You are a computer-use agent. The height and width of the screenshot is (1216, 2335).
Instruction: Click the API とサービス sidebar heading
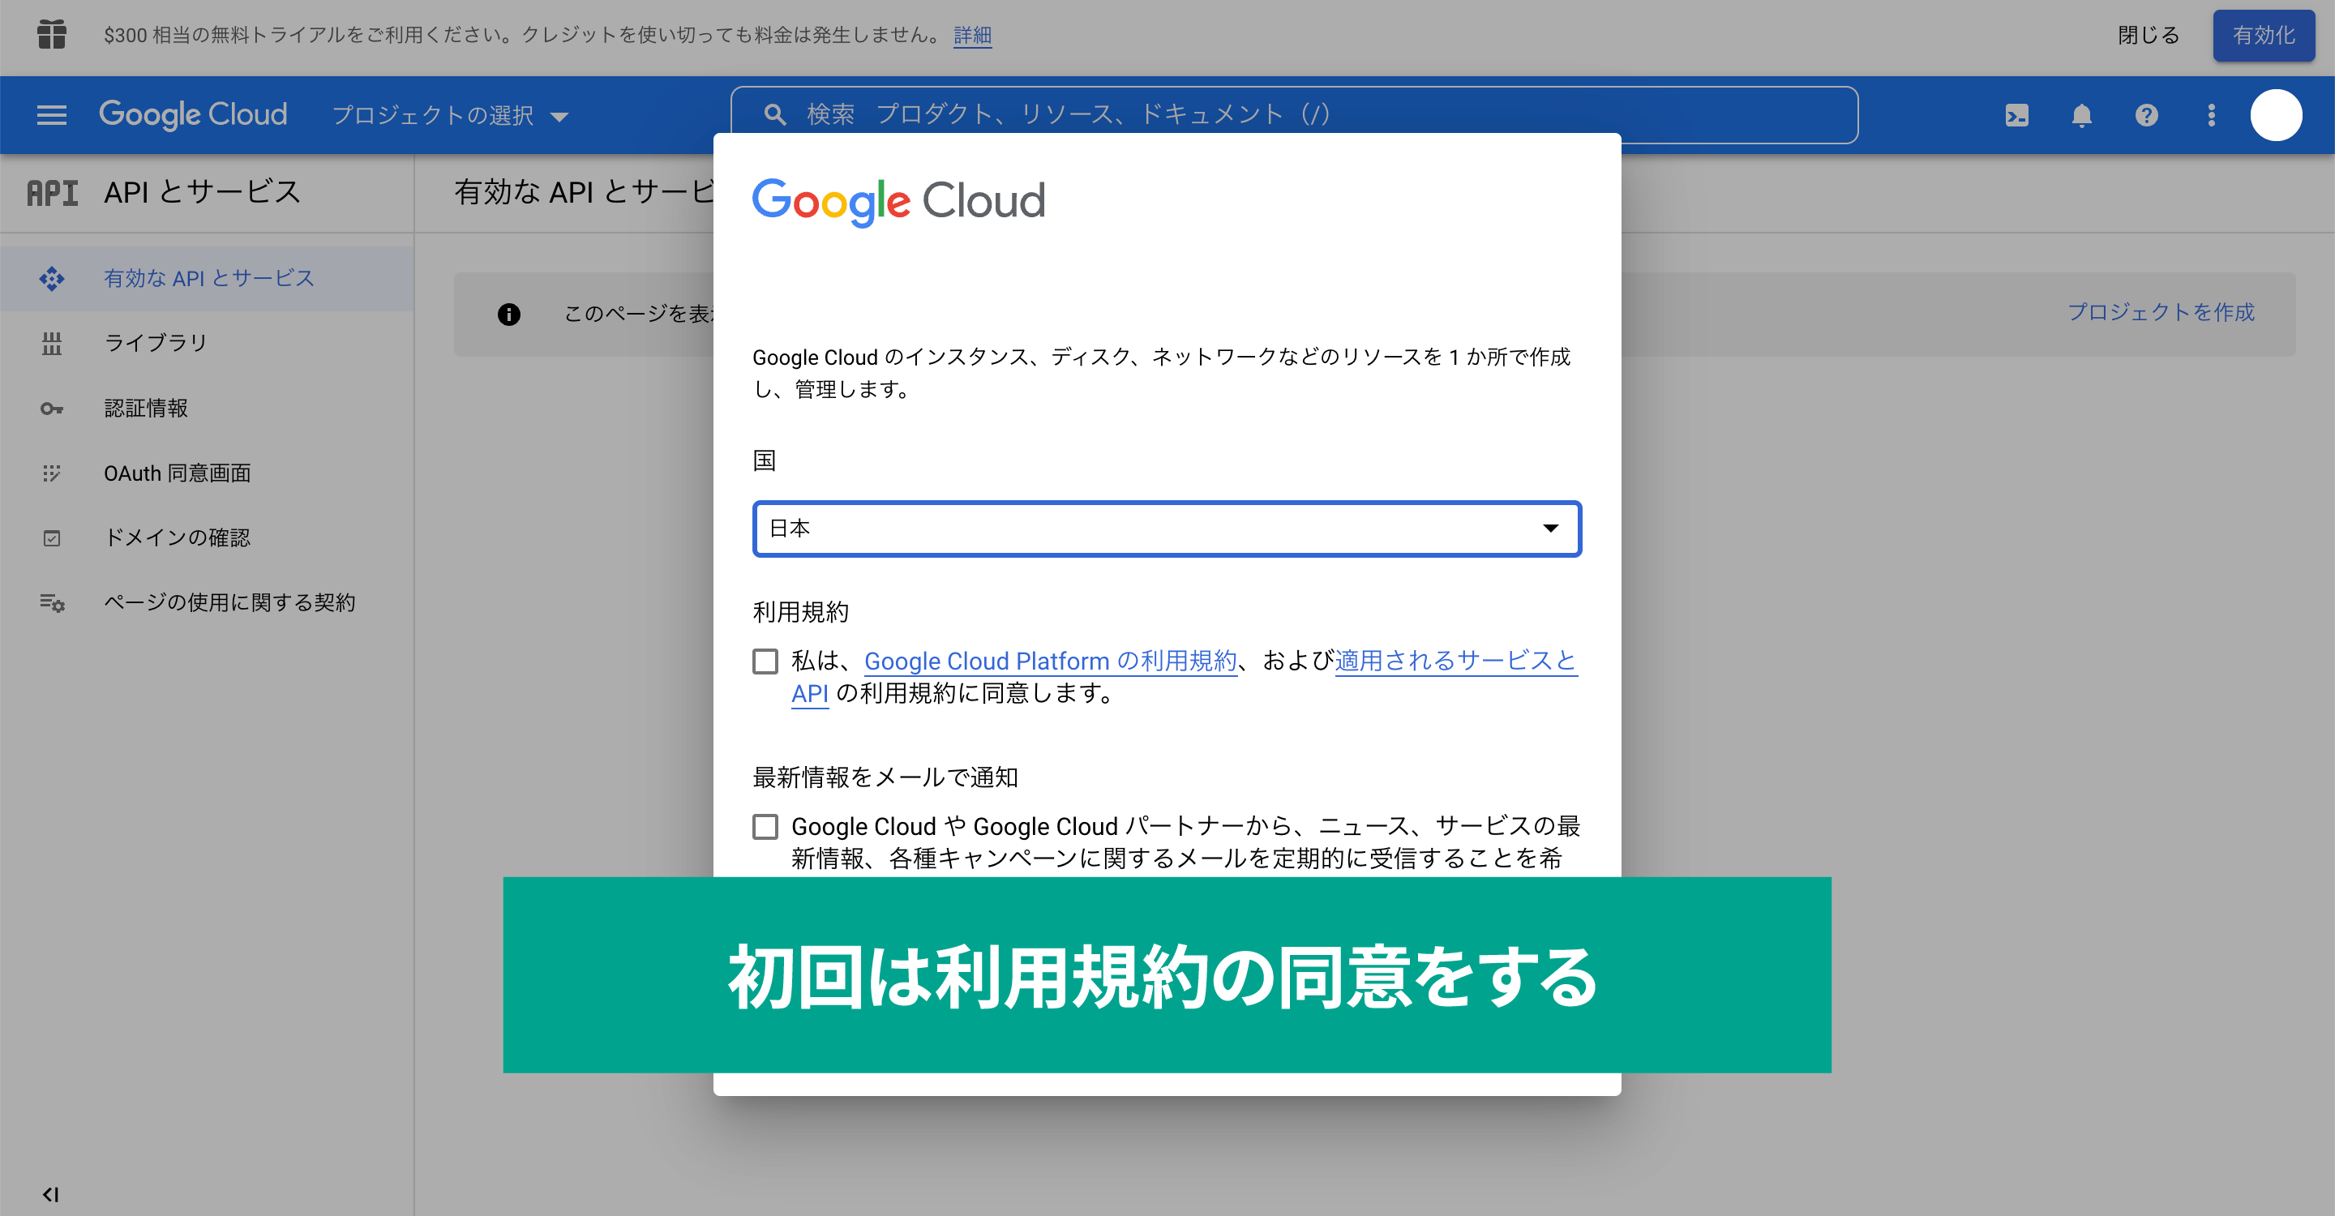click(201, 192)
